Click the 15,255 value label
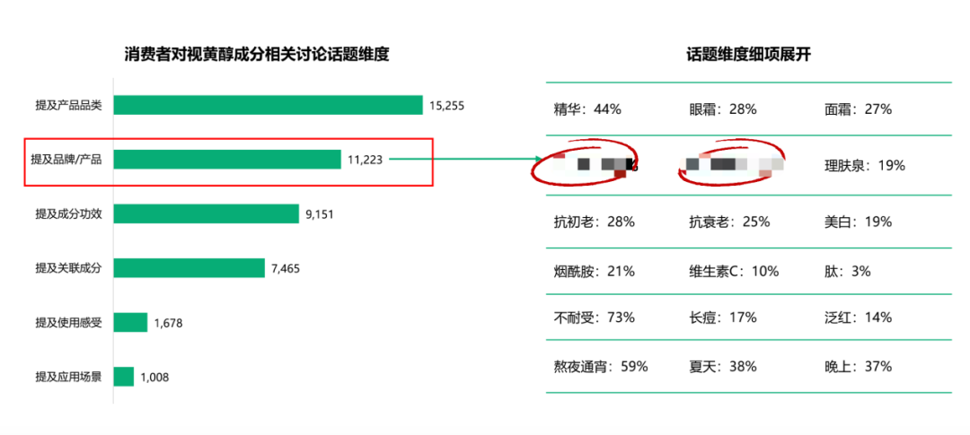 [447, 105]
